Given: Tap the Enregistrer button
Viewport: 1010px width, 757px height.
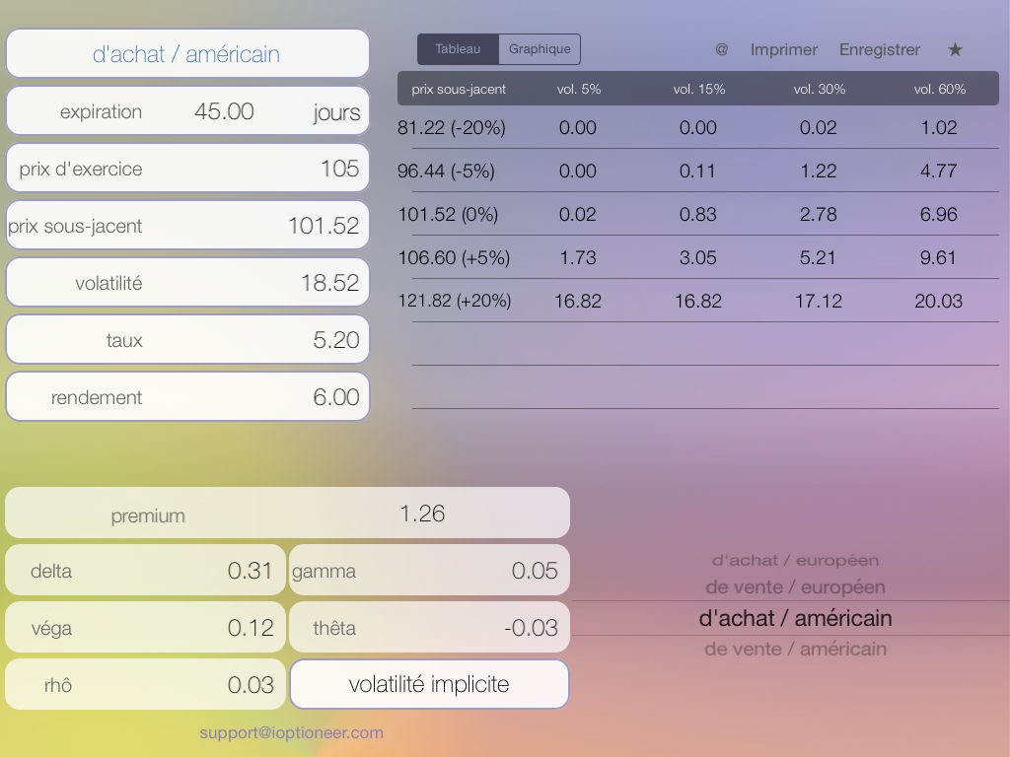Looking at the screenshot, I should pos(879,49).
